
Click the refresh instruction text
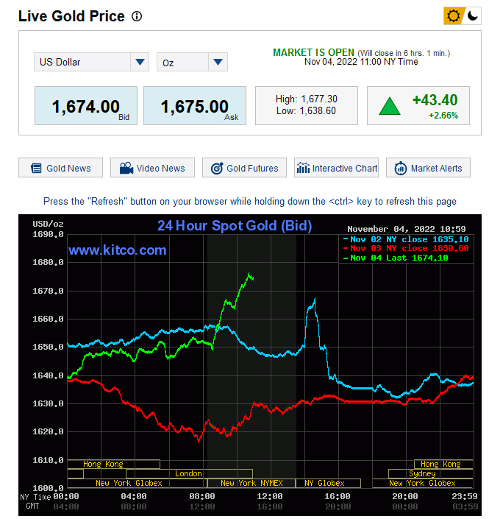(x=249, y=201)
